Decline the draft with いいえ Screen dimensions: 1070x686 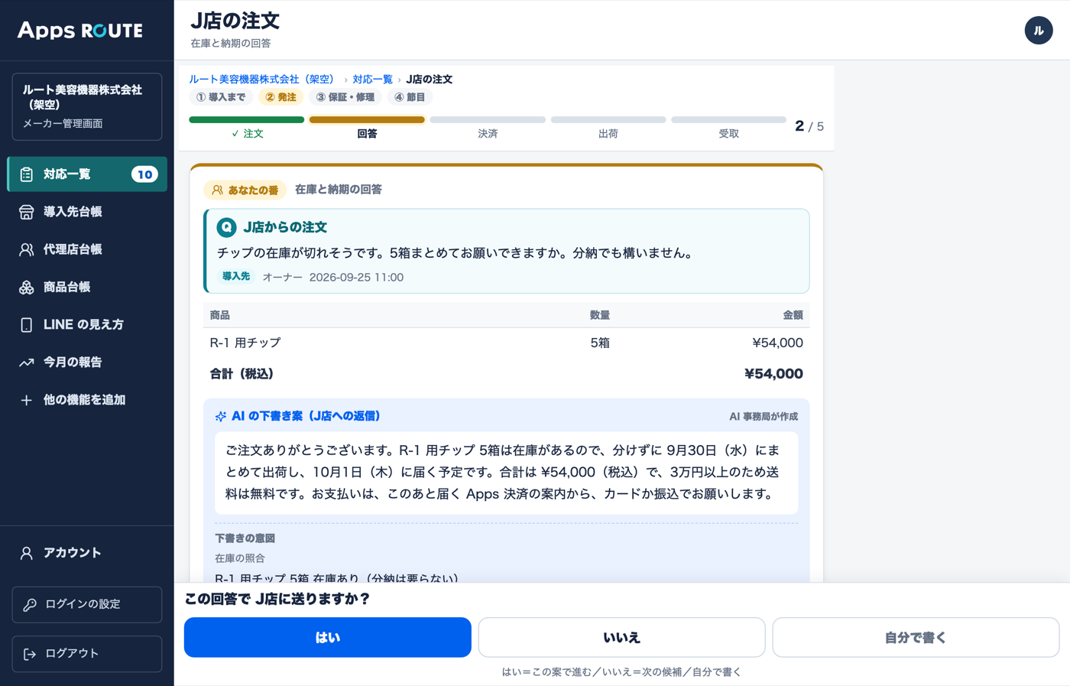621,637
